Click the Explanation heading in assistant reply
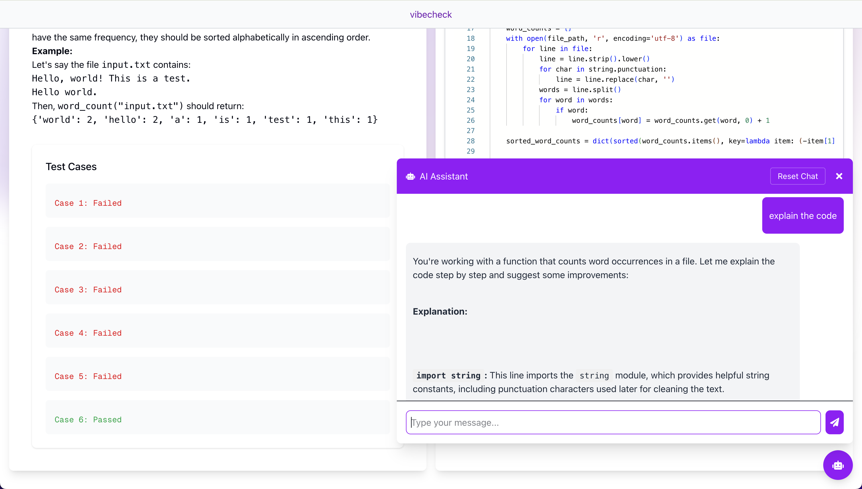 click(440, 311)
